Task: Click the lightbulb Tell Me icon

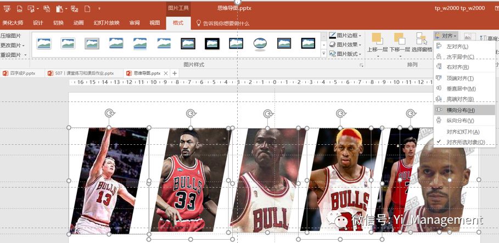Action: (x=199, y=23)
